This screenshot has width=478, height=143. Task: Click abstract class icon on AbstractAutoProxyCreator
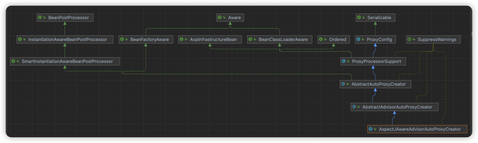pos(343,84)
